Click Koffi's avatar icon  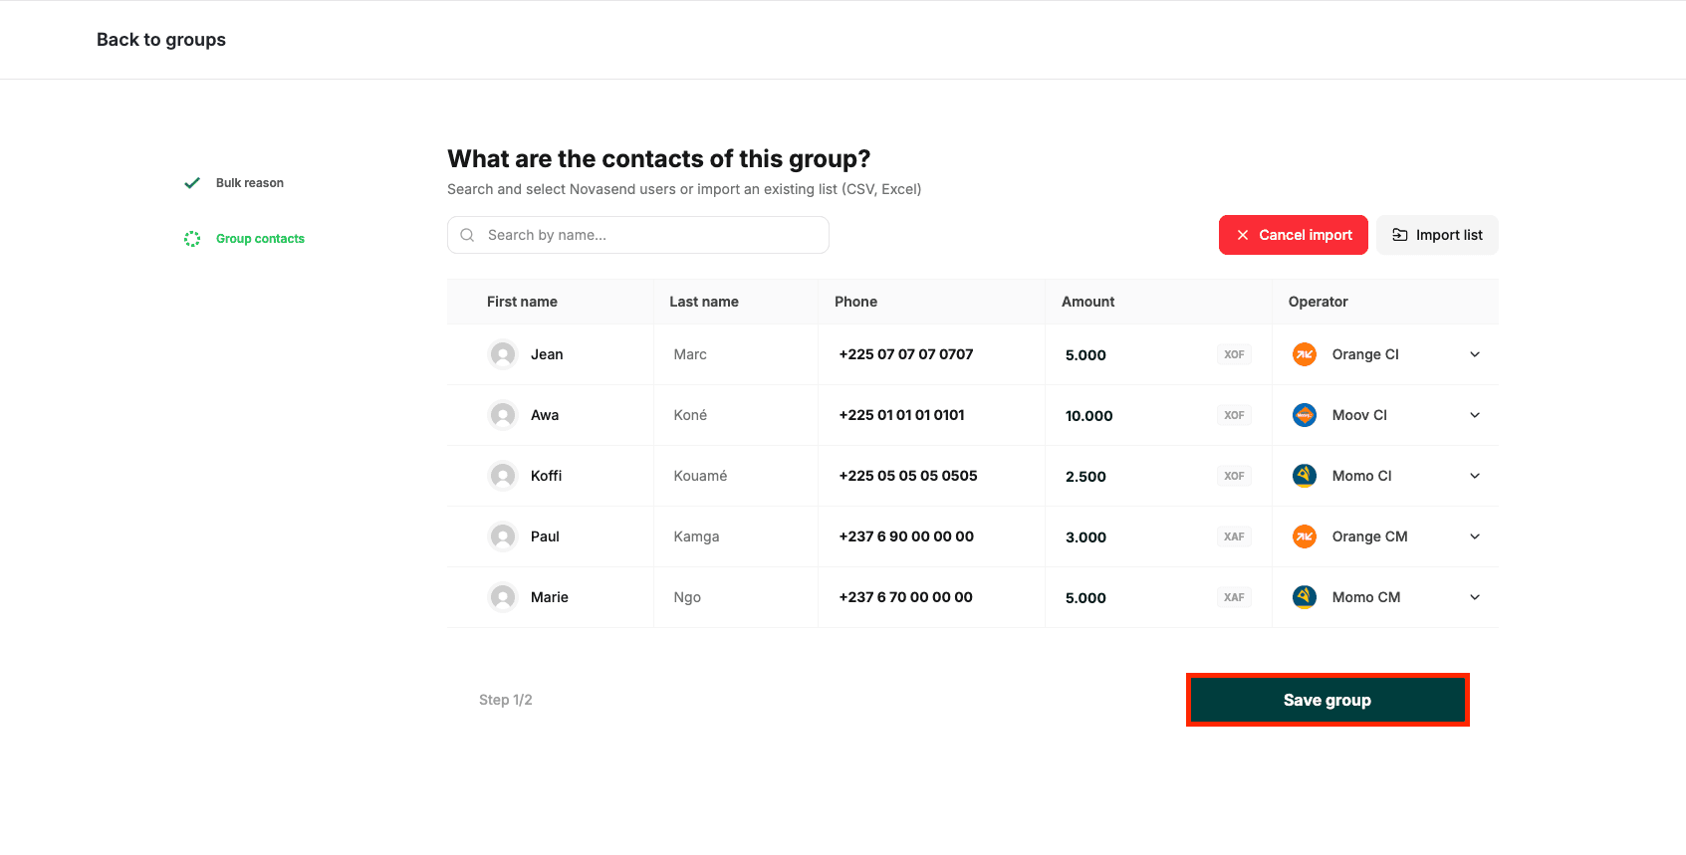click(x=503, y=476)
